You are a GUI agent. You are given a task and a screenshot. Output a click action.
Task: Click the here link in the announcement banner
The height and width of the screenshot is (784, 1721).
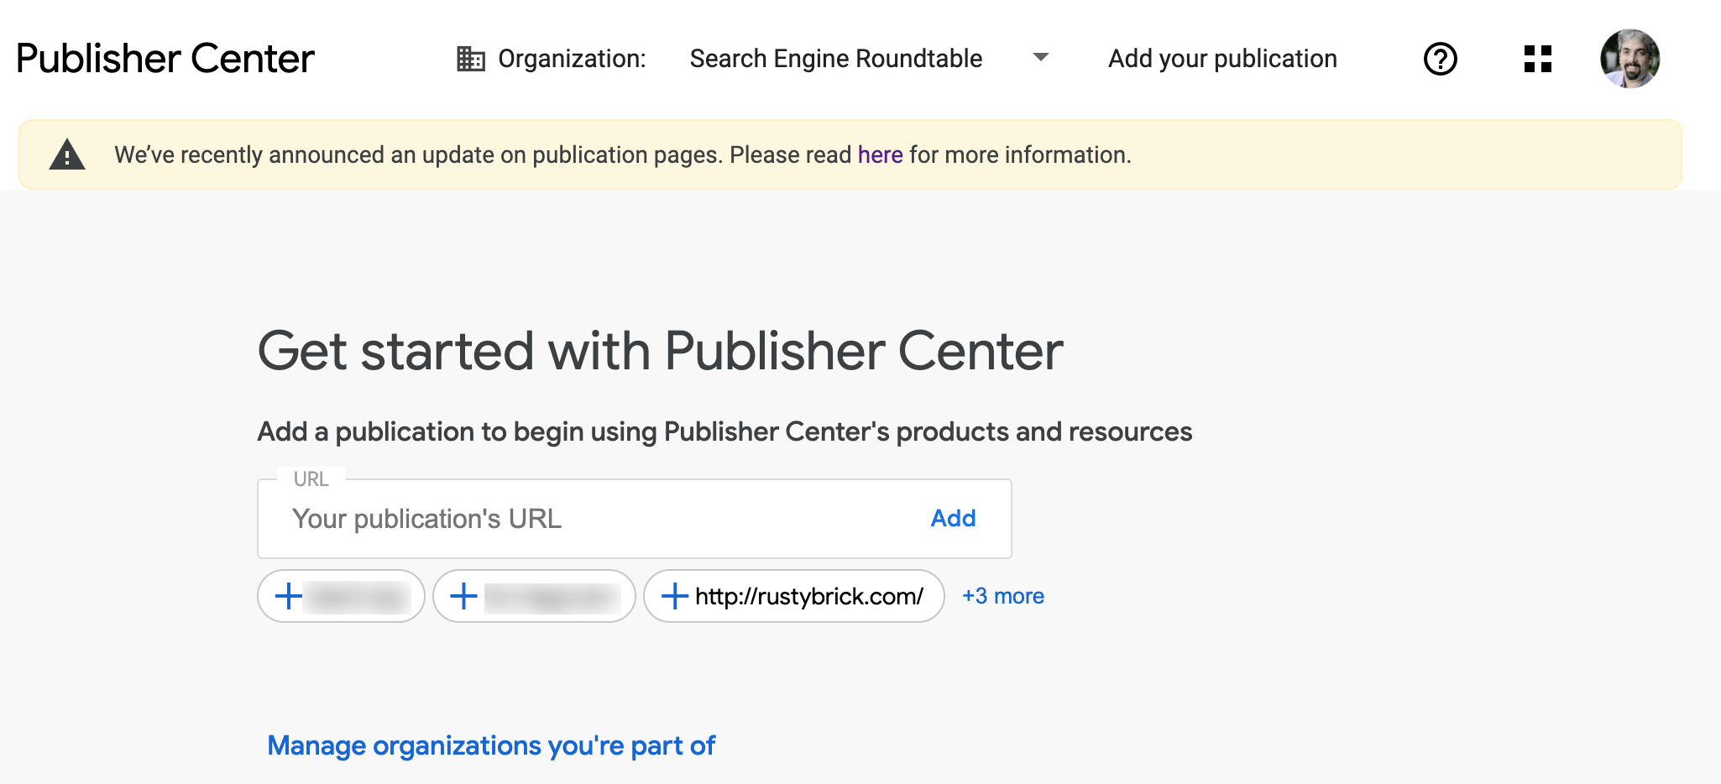pyautogui.click(x=879, y=154)
